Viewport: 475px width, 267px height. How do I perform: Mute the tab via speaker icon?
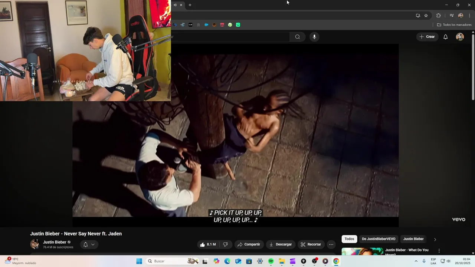175,5
